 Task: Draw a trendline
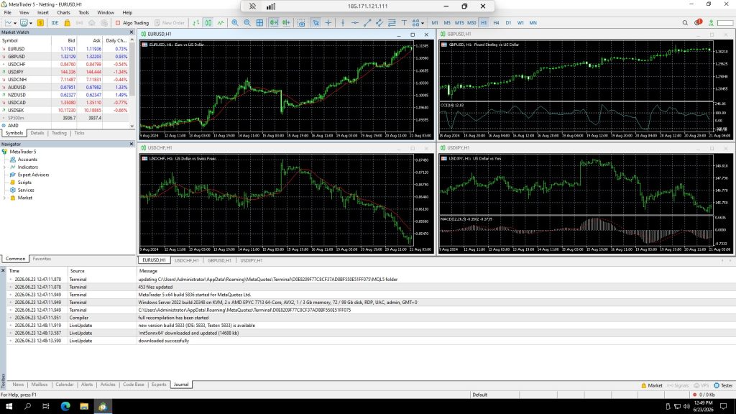[367, 22]
